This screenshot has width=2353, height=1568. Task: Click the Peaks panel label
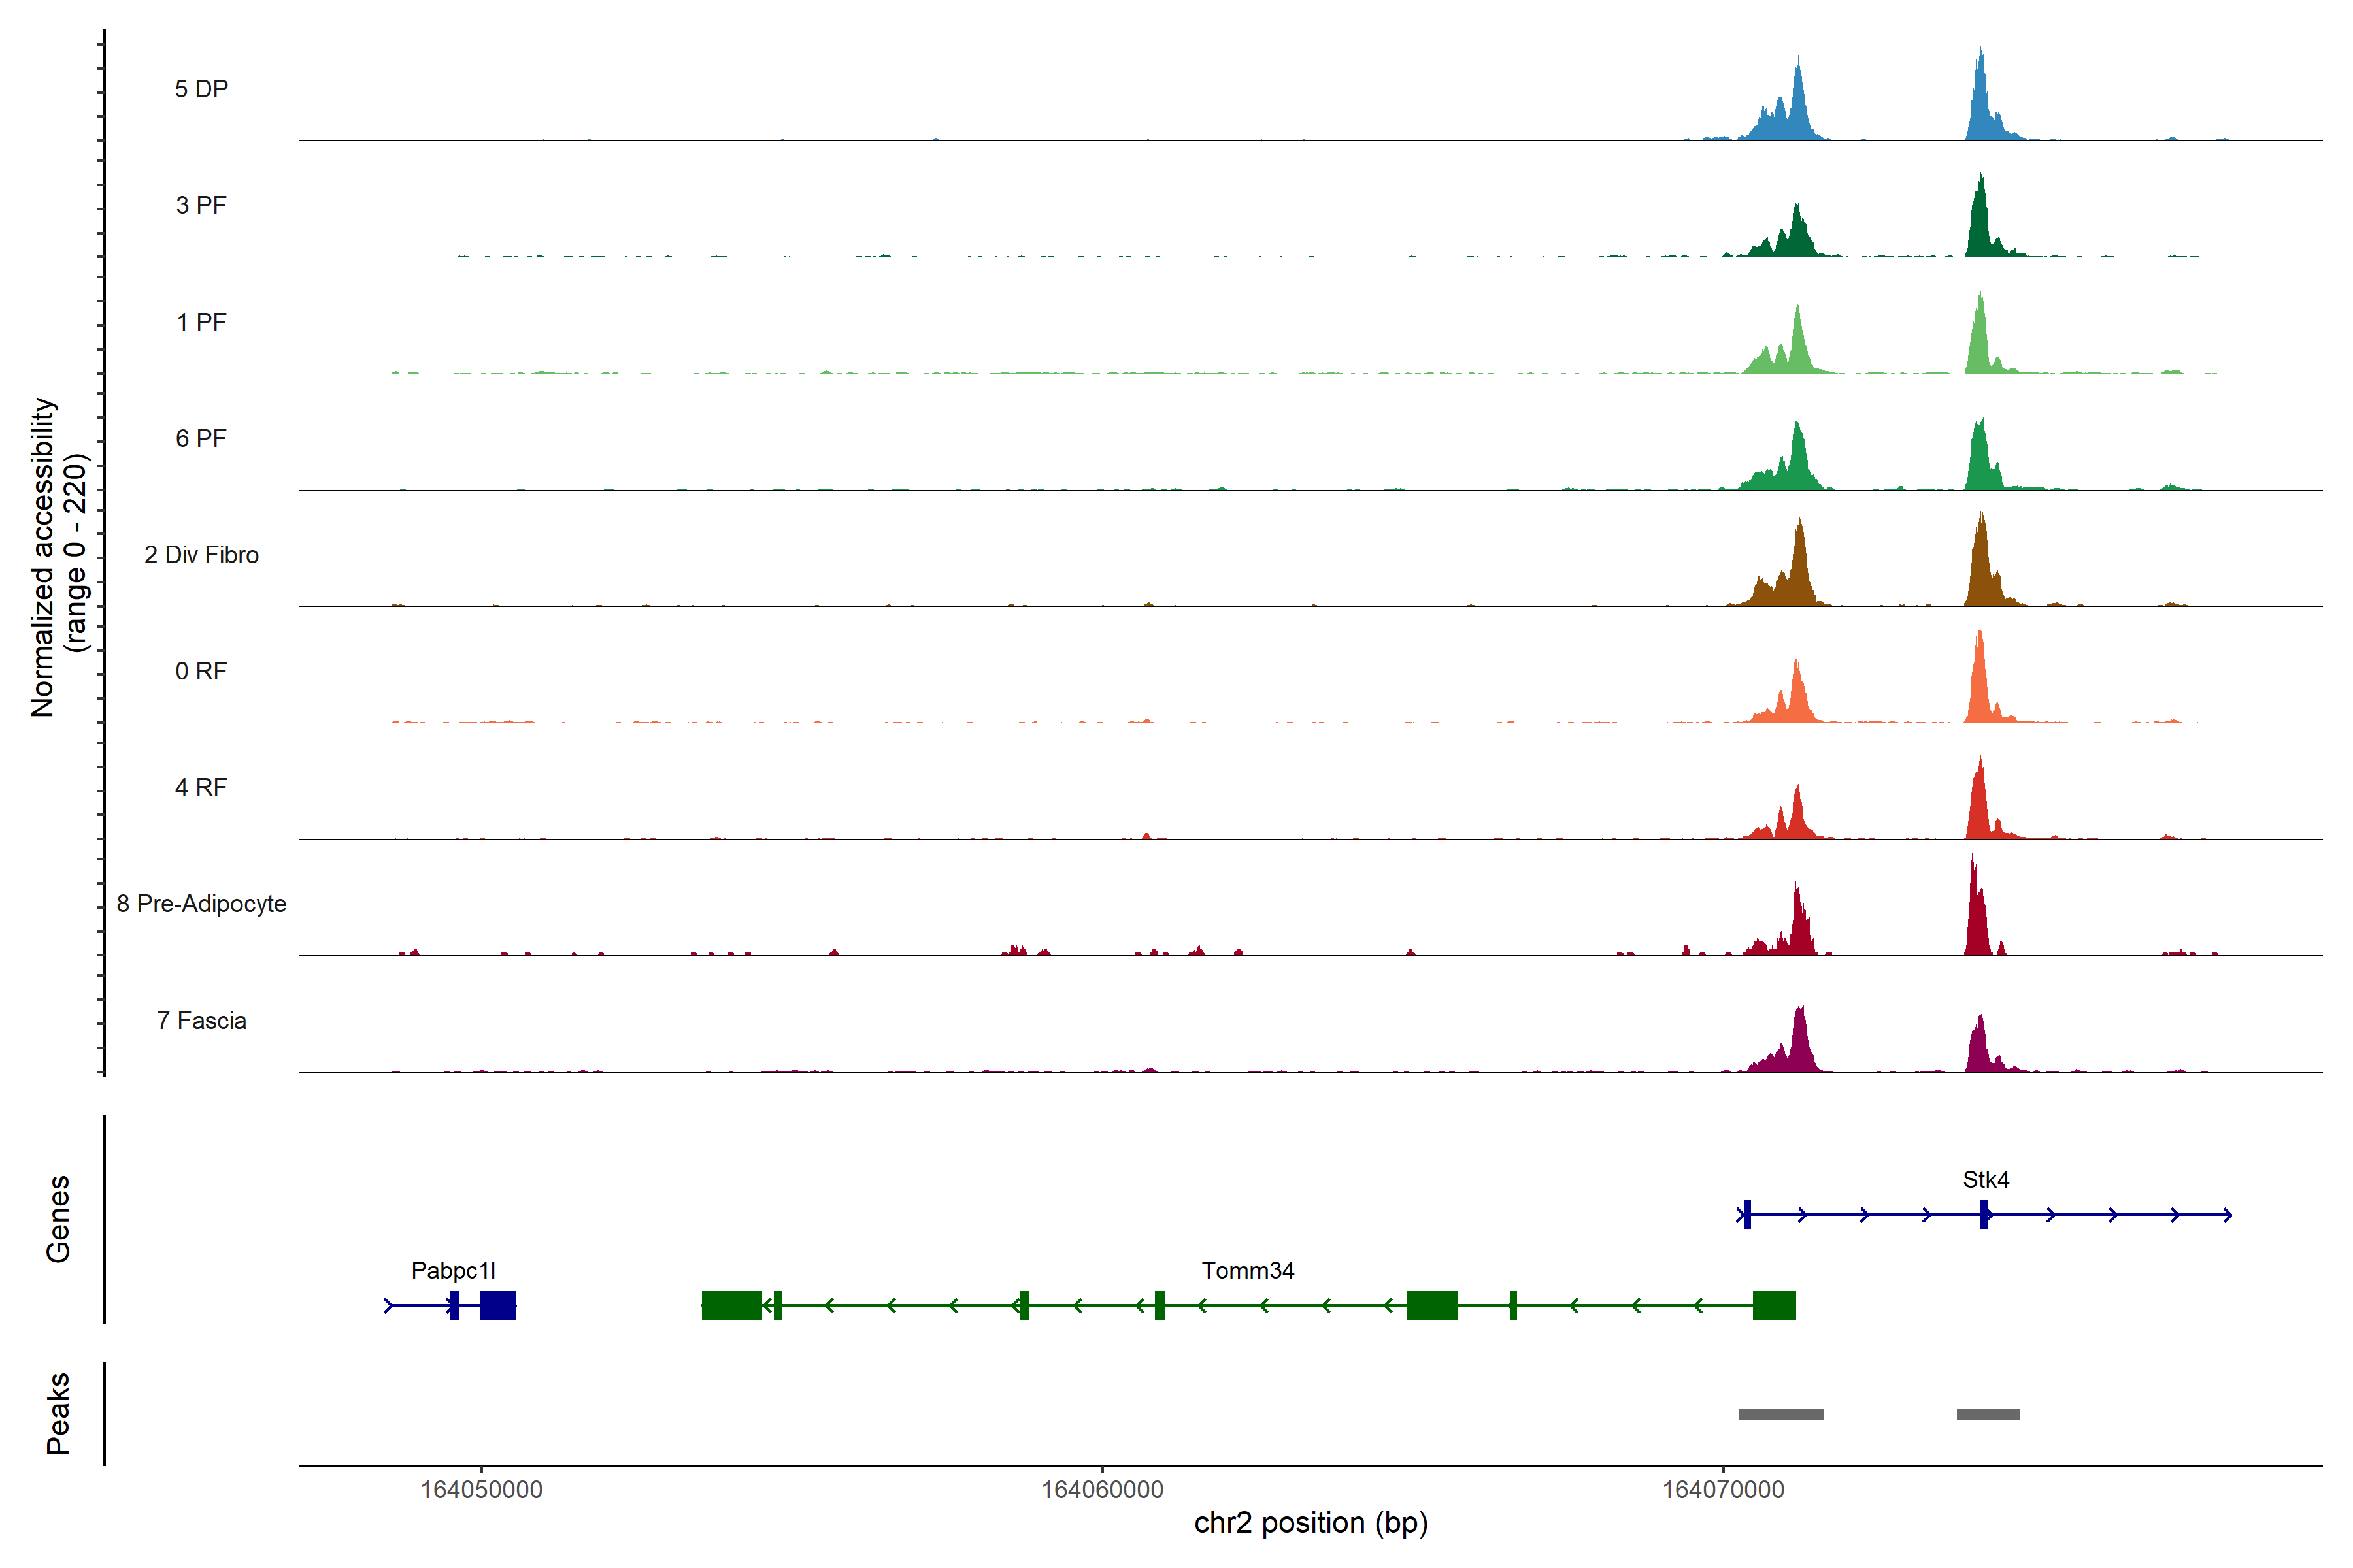58,1413
